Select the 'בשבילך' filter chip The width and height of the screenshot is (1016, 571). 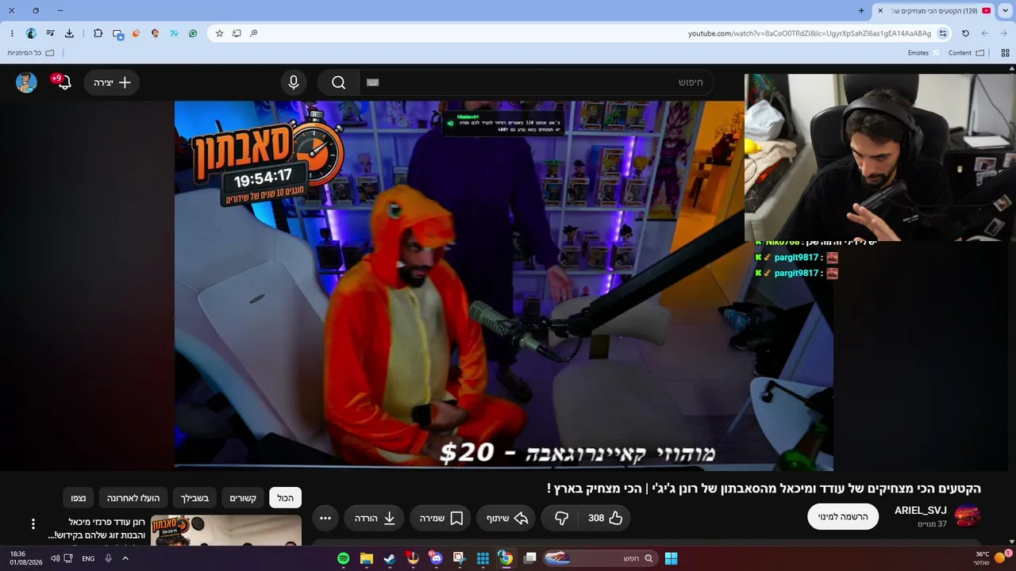click(x=194, y=498)
